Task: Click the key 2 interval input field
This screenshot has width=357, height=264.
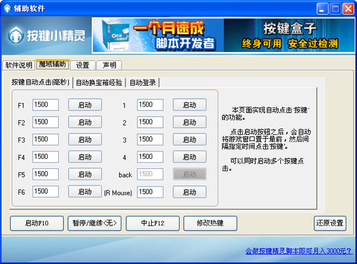Action: pos(150,122)
